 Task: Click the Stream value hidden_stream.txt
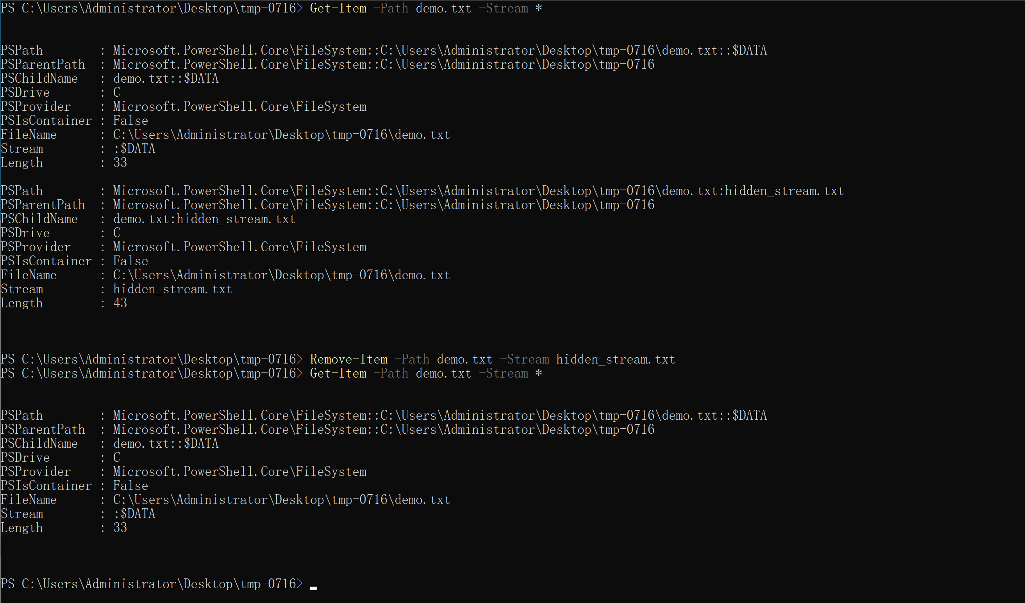[173, 289]
